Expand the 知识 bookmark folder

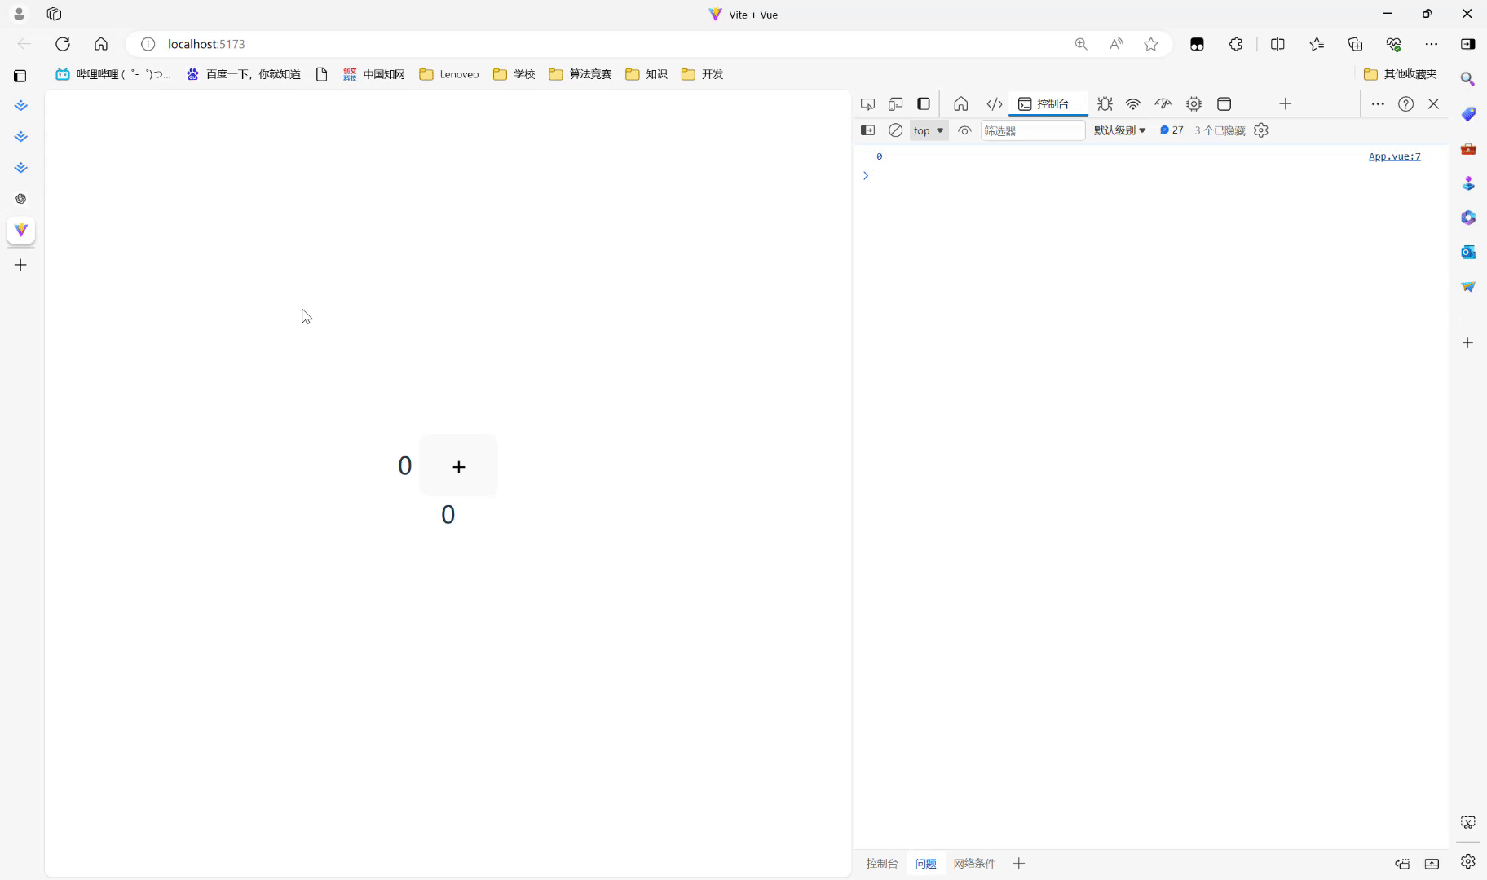pyautogui.click(x=646, y=74)
